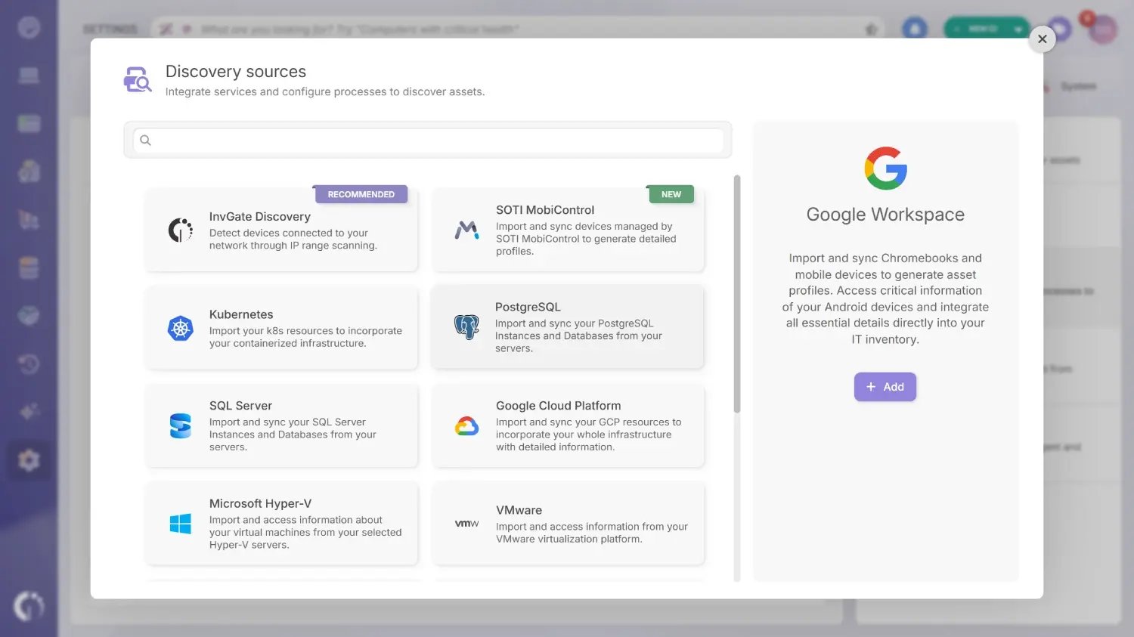Click the magnifier icon in the search box
This screenshot has height=637, width=1134.
(x=146, y=141)
